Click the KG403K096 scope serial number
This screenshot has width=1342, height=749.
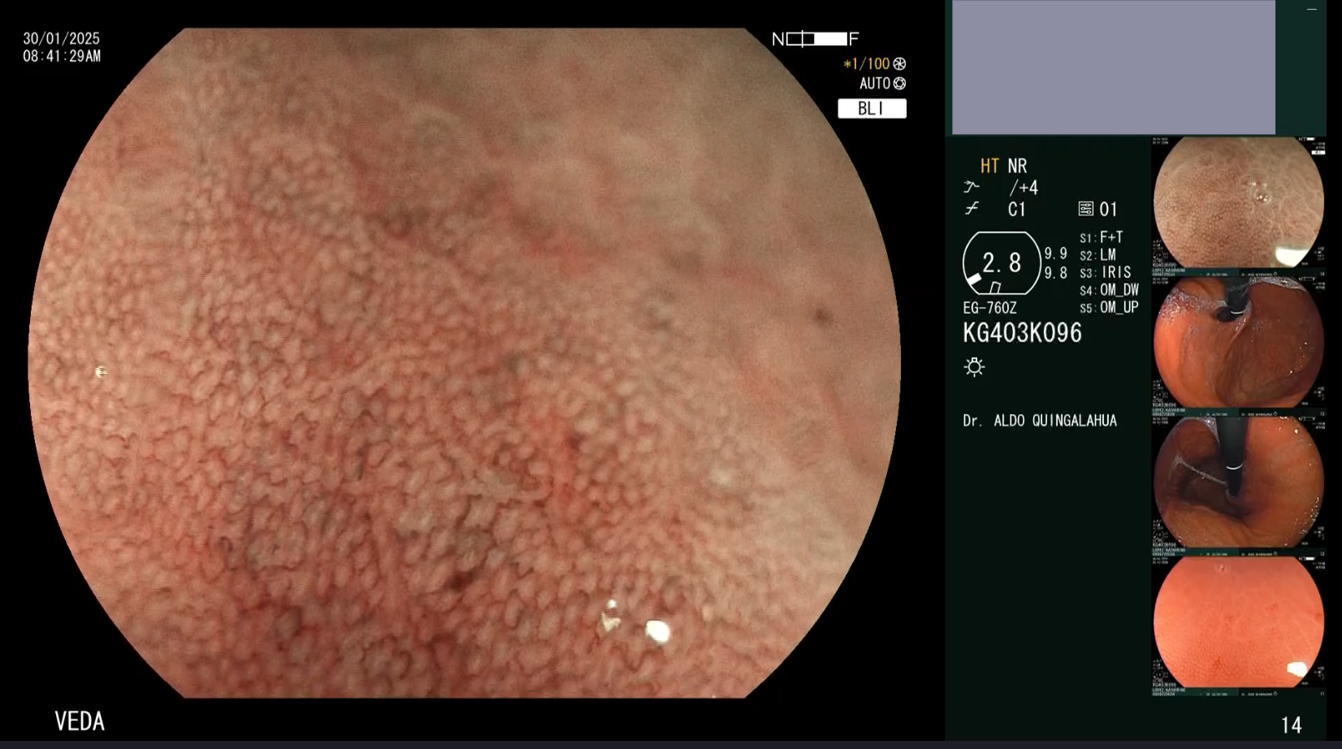pos(1022,333)
